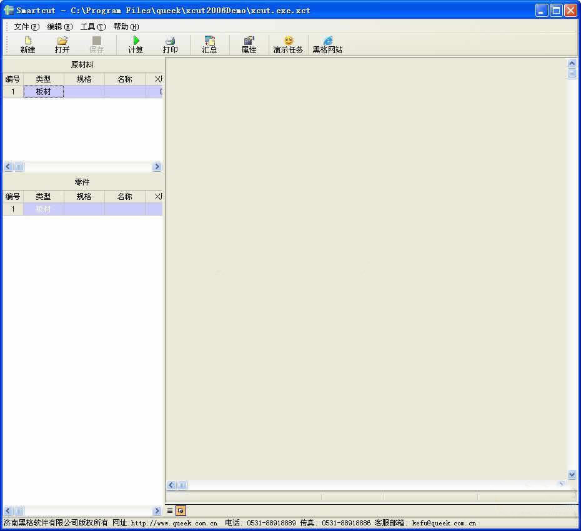
Task: Click the 规格 cell in 零件 row 1
Action: point(84,209)
